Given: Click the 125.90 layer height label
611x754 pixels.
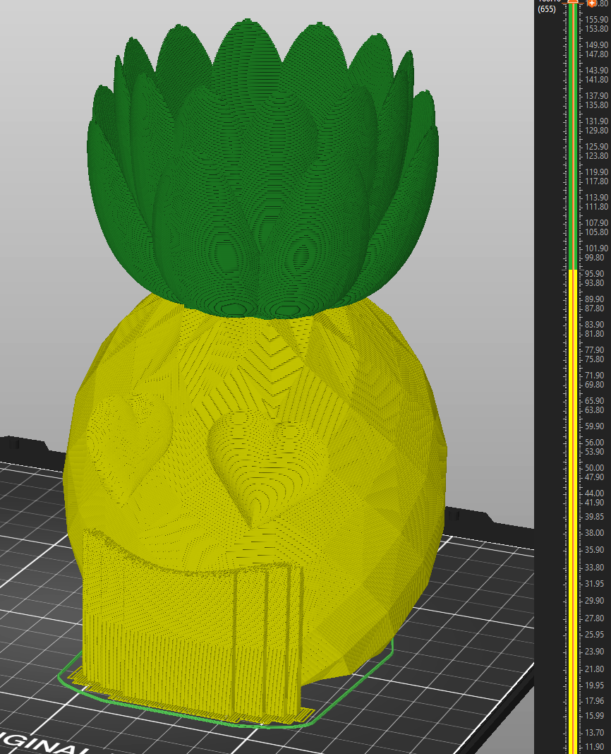Looking at the screenshot, I should tap(597, 147).
